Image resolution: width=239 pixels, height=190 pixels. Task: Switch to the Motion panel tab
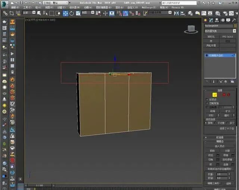click(223, 20)
